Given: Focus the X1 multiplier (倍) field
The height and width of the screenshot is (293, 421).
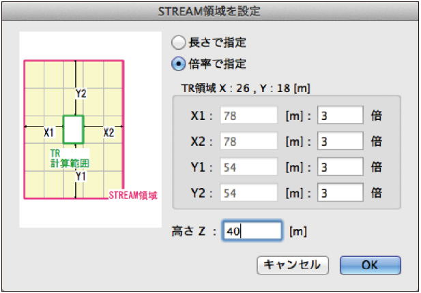Looking at the screenshot, I should [339, 115].
